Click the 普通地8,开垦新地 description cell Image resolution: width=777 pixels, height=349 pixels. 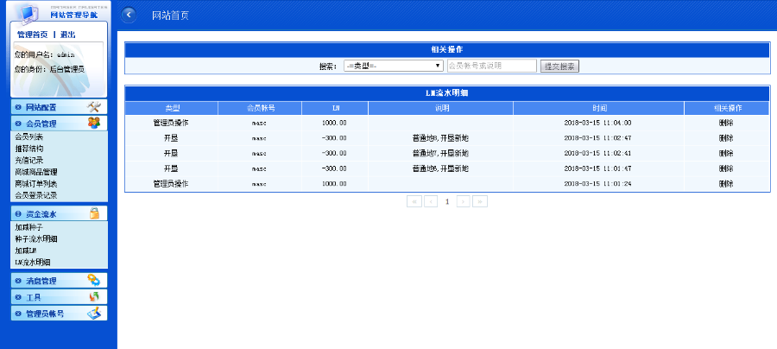pyautogui.click(x=440, y=138)
